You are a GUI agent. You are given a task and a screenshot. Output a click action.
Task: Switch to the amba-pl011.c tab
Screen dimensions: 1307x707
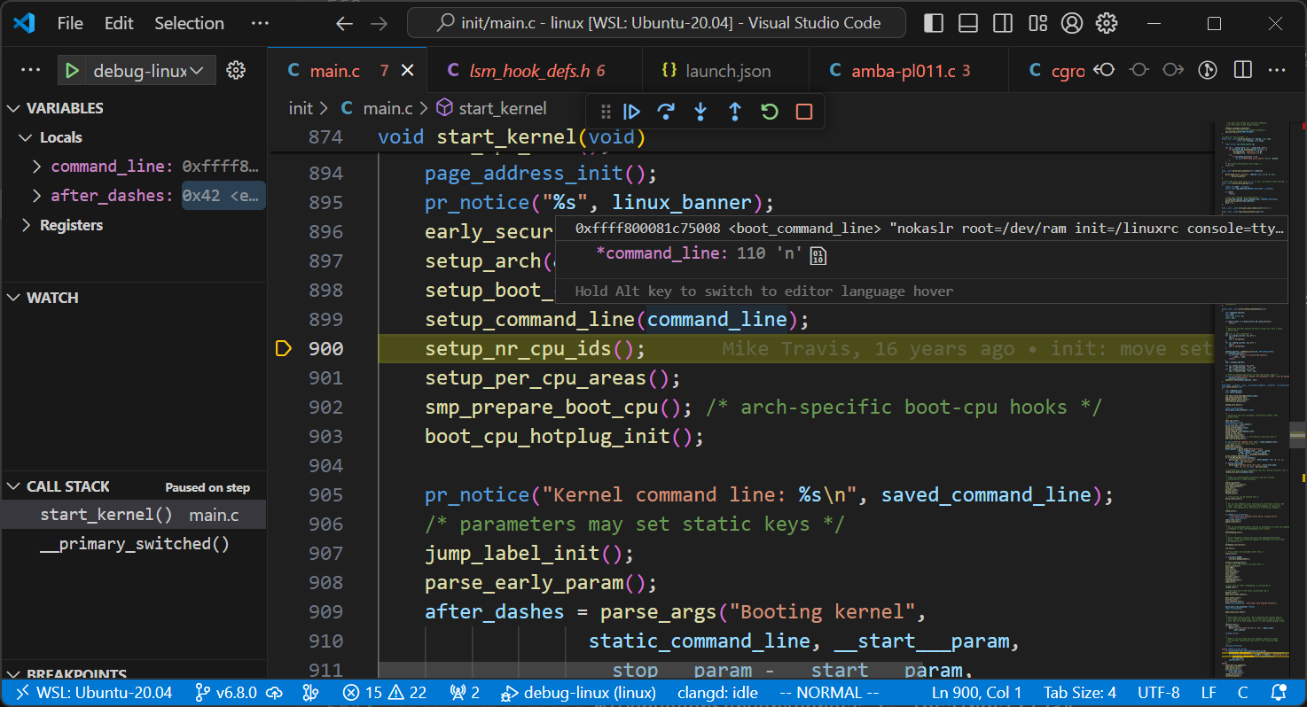tap(909, 71)
